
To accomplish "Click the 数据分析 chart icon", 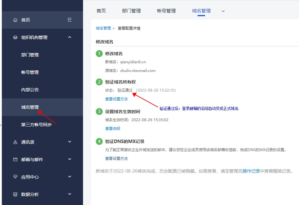I will click(x=15, y=194).
